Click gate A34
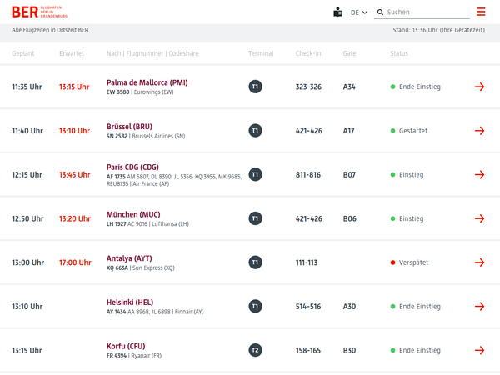This screenshot has height=375, width=500. click(349, 87)
